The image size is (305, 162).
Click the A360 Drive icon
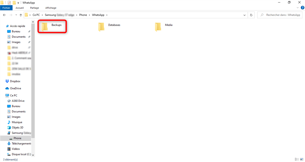point(9,101)
